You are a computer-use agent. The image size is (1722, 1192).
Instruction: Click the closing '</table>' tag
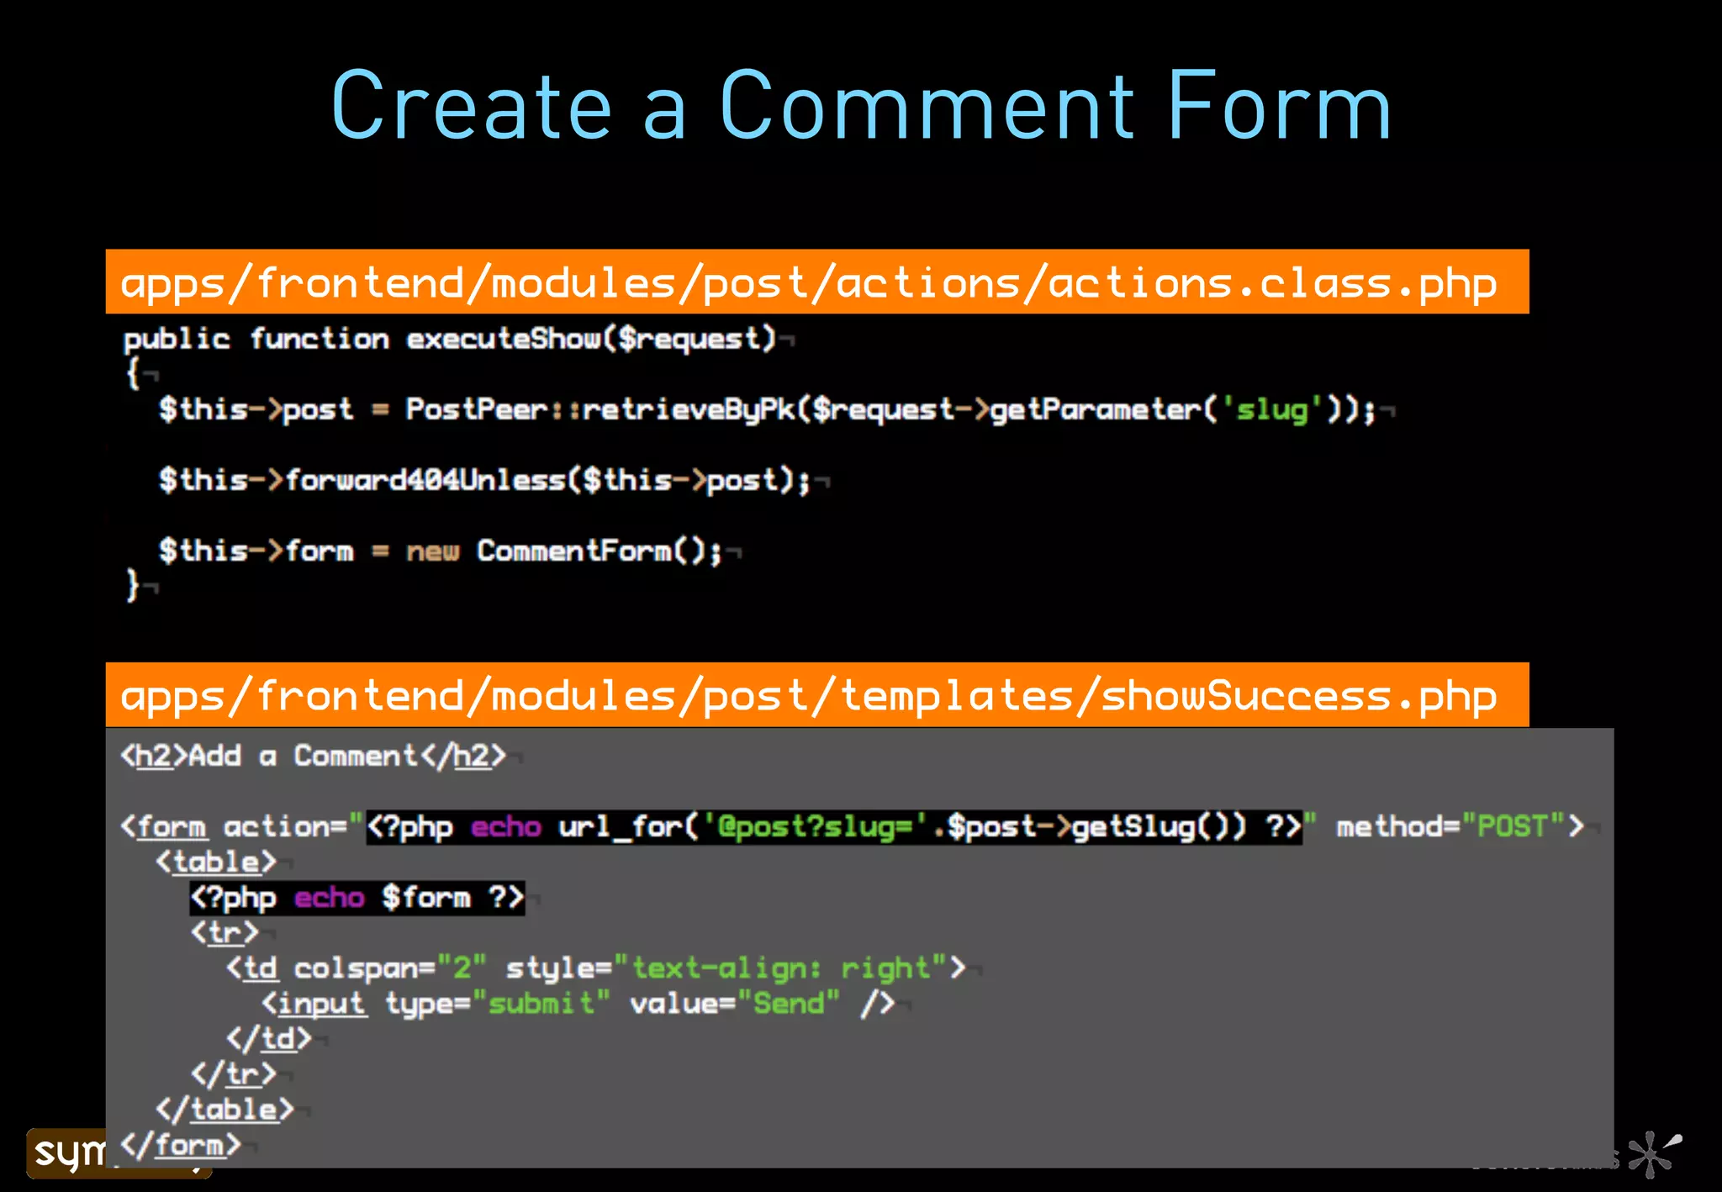(x=225, y=1109)
